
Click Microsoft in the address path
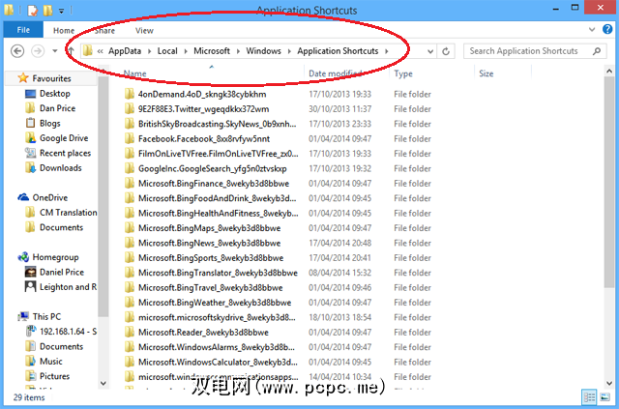tap(212, 51)
